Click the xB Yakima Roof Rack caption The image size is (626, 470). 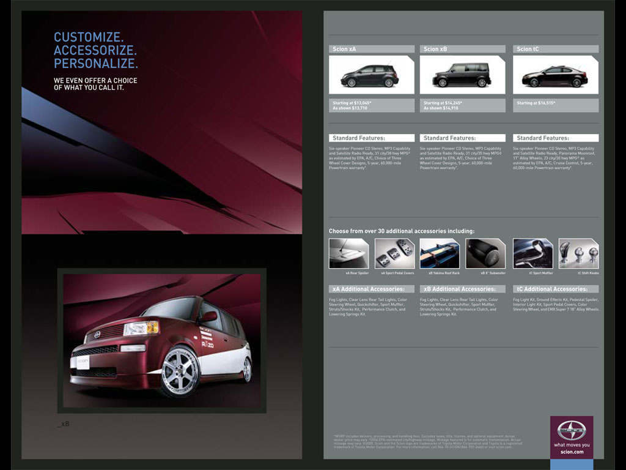444,274
